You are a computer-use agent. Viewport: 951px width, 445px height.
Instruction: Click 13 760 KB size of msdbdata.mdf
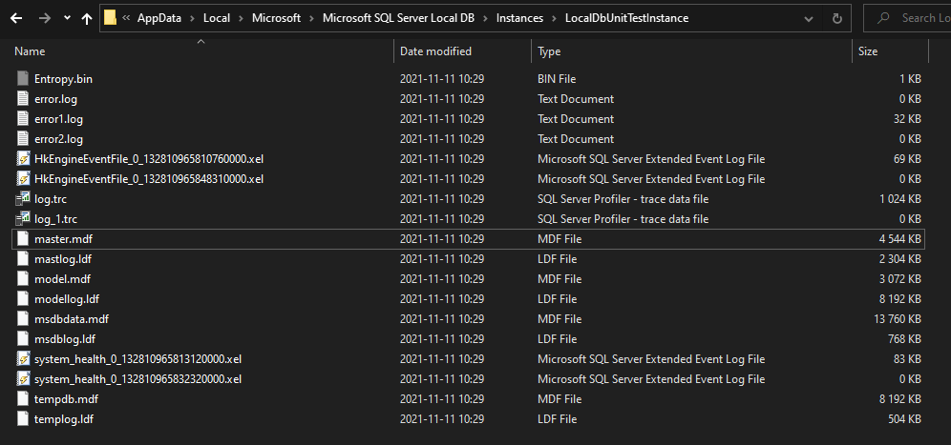click(x=897, y=318)
